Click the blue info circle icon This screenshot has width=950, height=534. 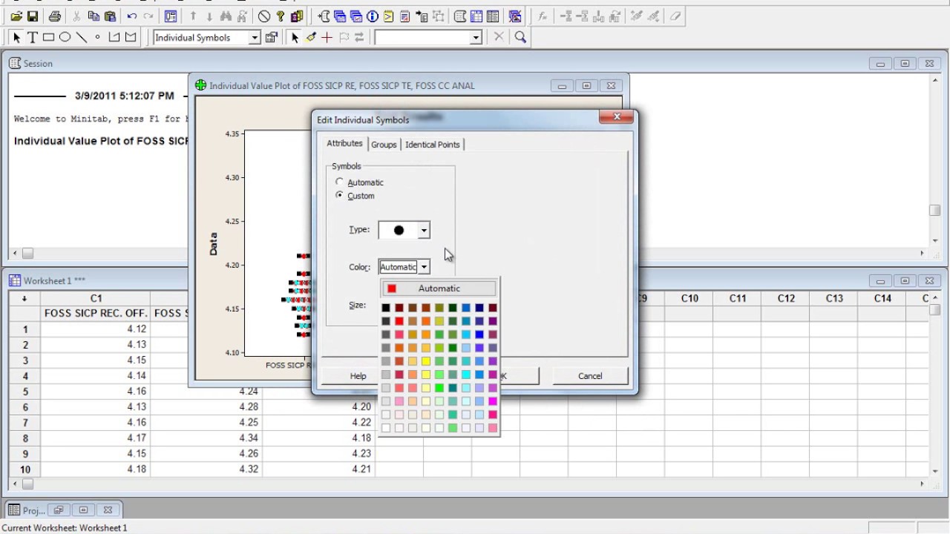(373, 16)
